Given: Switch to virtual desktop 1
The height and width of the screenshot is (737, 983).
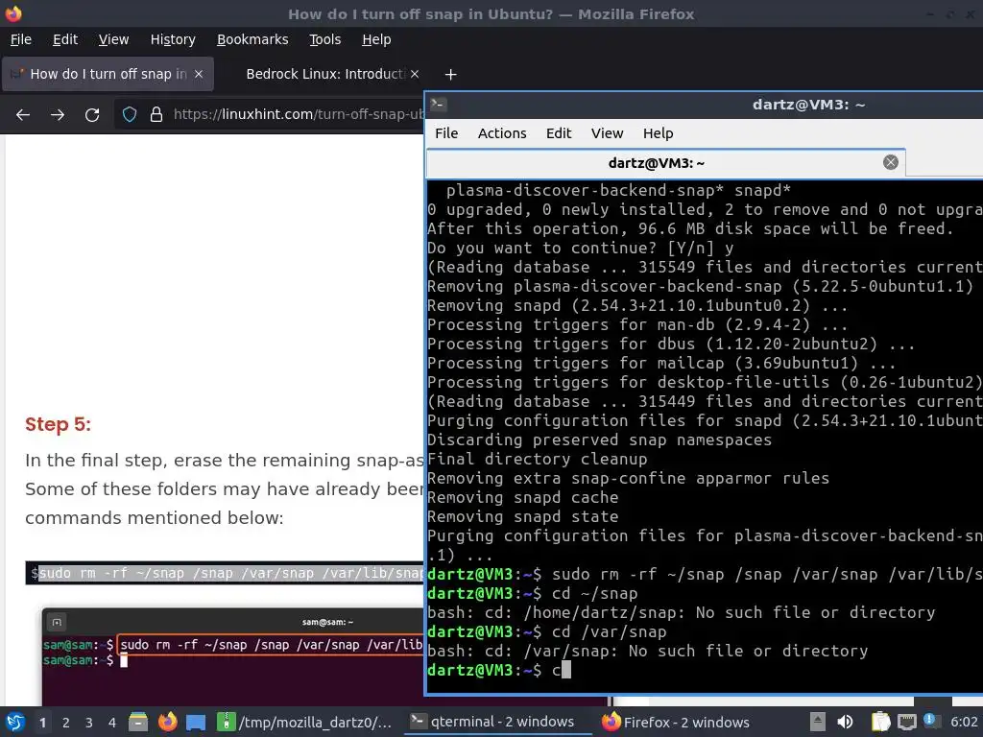Looking at the screenshot, I should (42, 723).
